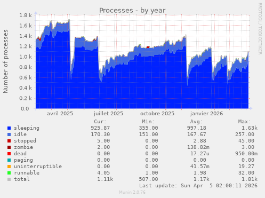Click the 'Max:' column header
Image resolution: width=265 pixels, height=198 pixels.
pos(245,122)
